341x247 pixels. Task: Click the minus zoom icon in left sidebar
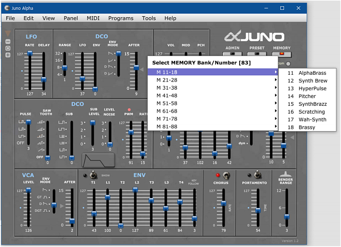[x=8, y=42]
